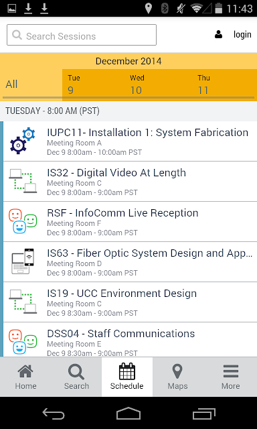Tap the gears icon for IUPC11 session
This screenshot has height=429, width=257.
(x=23, y=141)
